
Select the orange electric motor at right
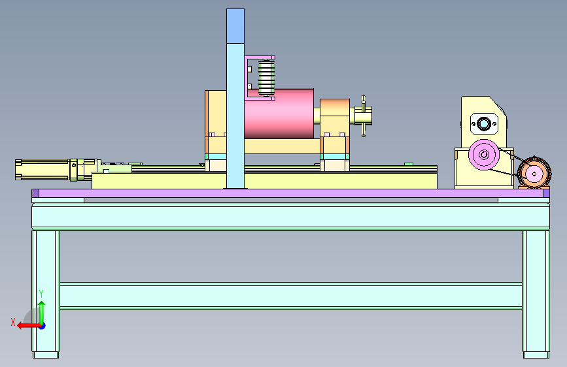534,173
